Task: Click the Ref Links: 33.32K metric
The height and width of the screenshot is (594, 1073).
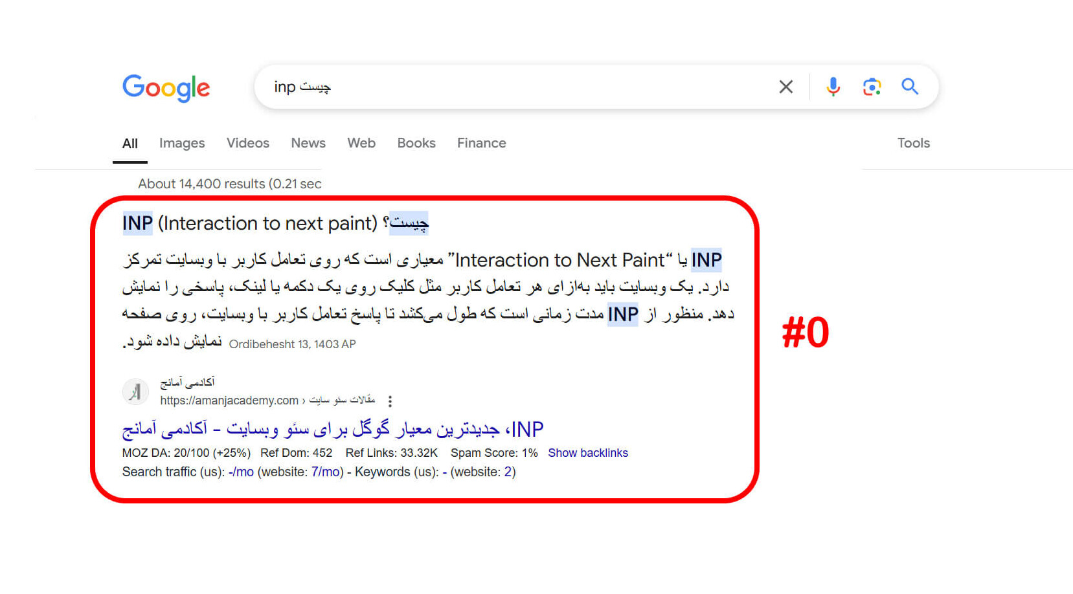Action: 392,453
